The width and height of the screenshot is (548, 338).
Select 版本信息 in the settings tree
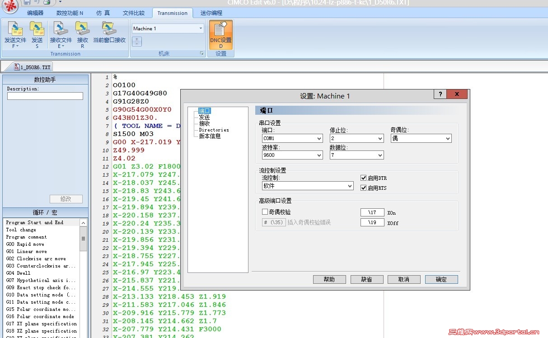(x=210, y=136)
